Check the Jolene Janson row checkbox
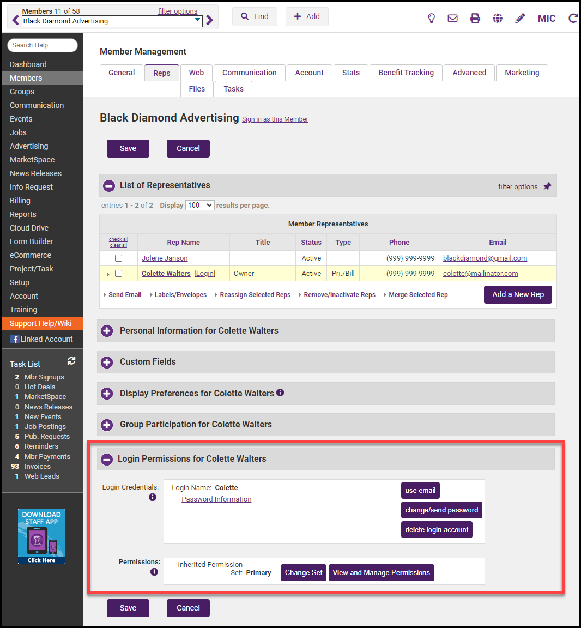This screenshot has width=581, height=628. 118,258
